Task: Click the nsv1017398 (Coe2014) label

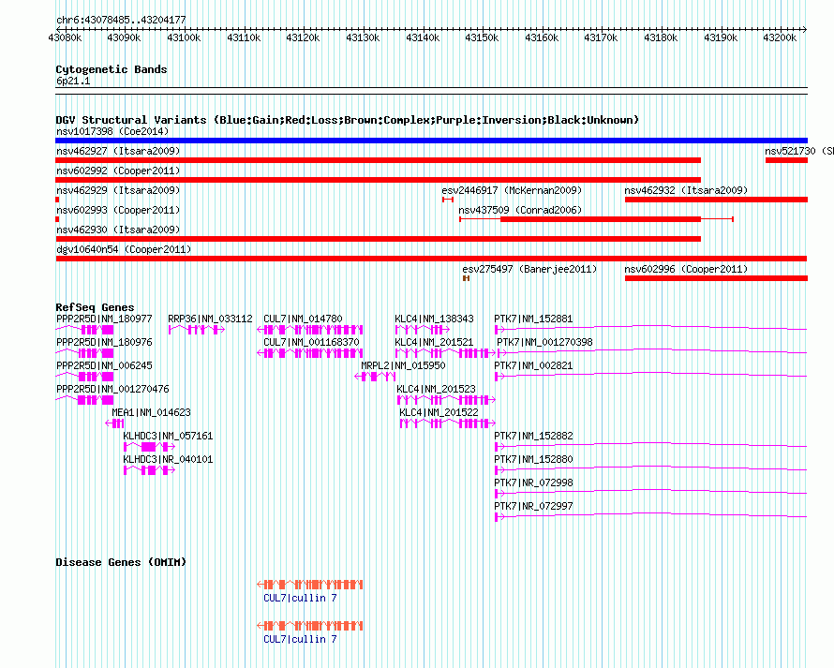Action: 112,131
